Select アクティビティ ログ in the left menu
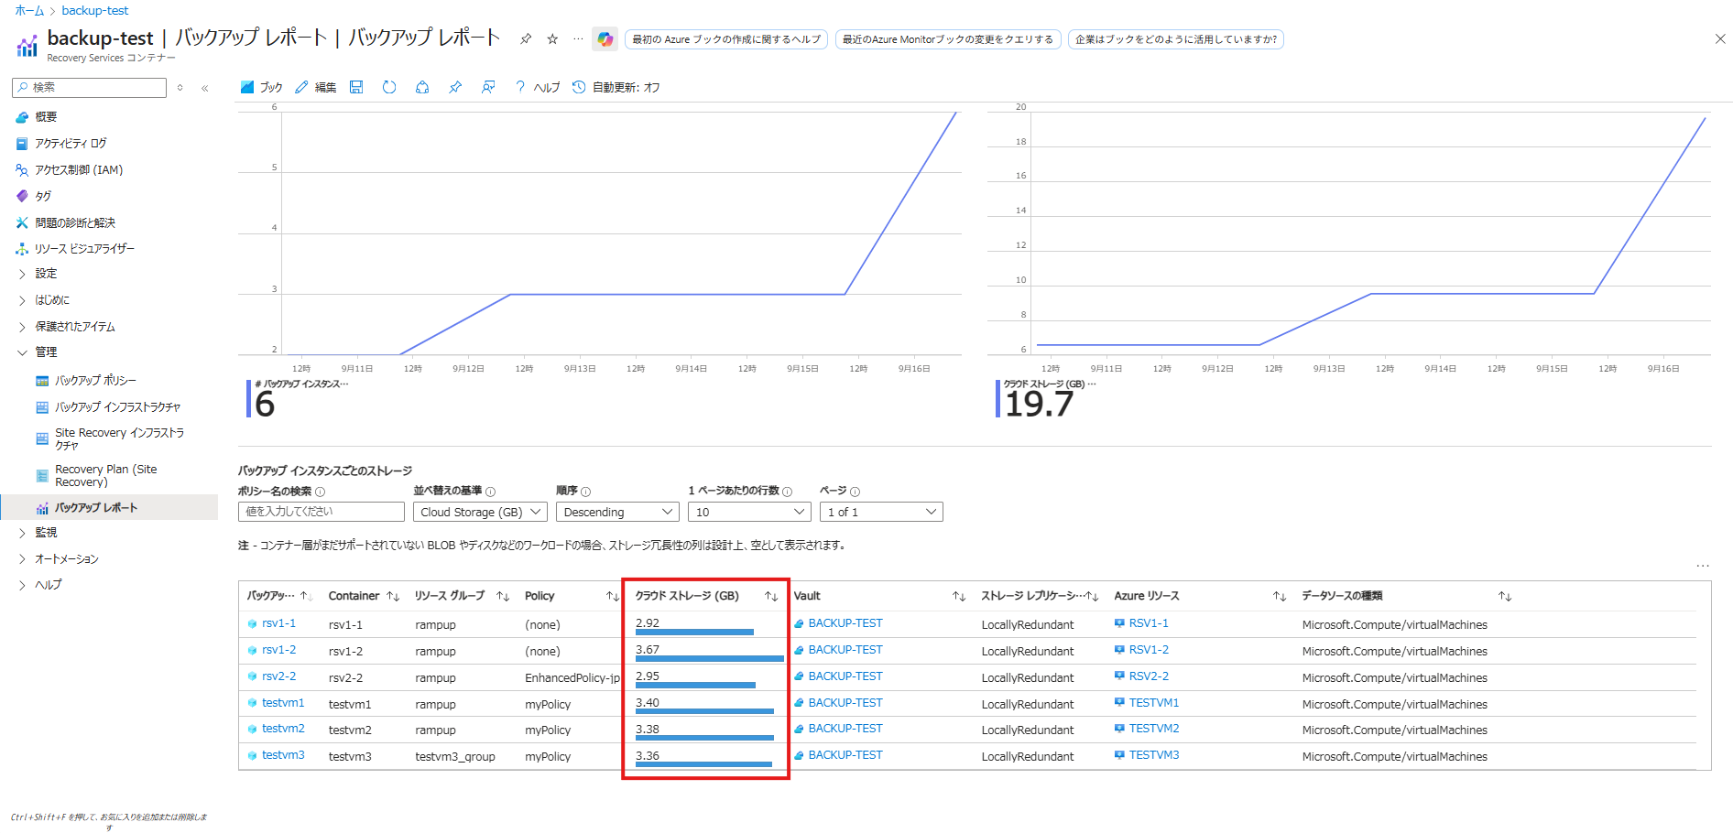Viewport: 1733px width, 833px height. point(71,144)
